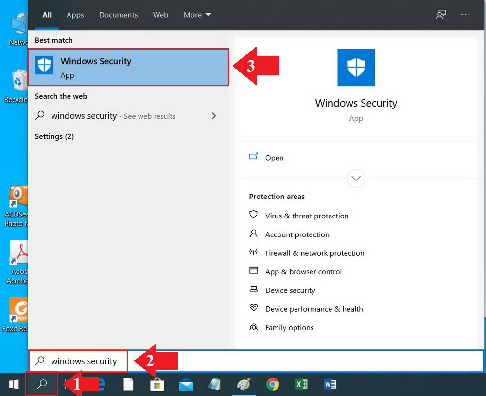Click the Device performance & health heart icon
The width and height of the screenshot is (486, 396).
pyautogui.click(x=254, y=307)
